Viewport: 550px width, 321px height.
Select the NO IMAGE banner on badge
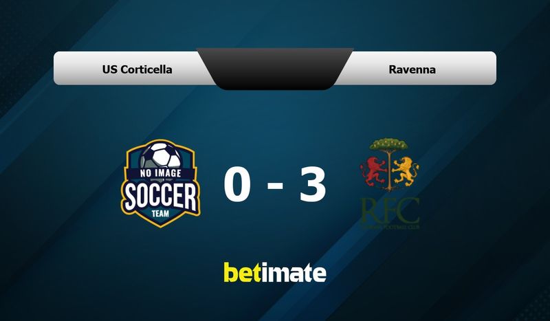[161, 173]
